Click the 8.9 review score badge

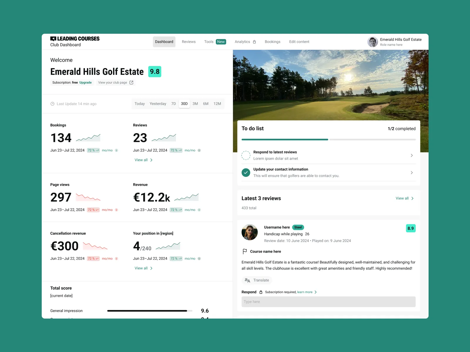click(x=411, y=228)
